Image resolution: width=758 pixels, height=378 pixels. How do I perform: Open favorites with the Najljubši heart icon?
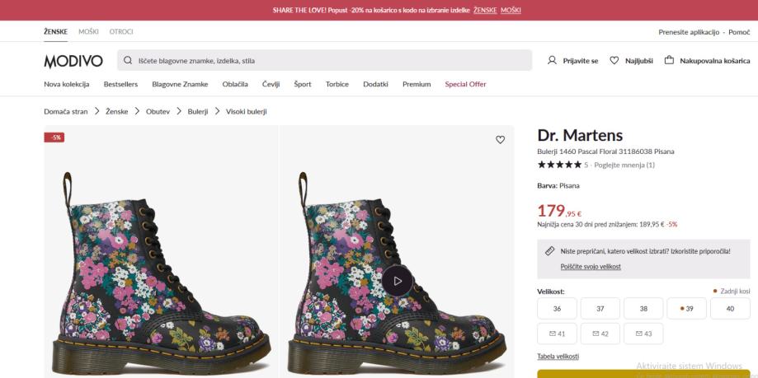click(x=614, y=60)
